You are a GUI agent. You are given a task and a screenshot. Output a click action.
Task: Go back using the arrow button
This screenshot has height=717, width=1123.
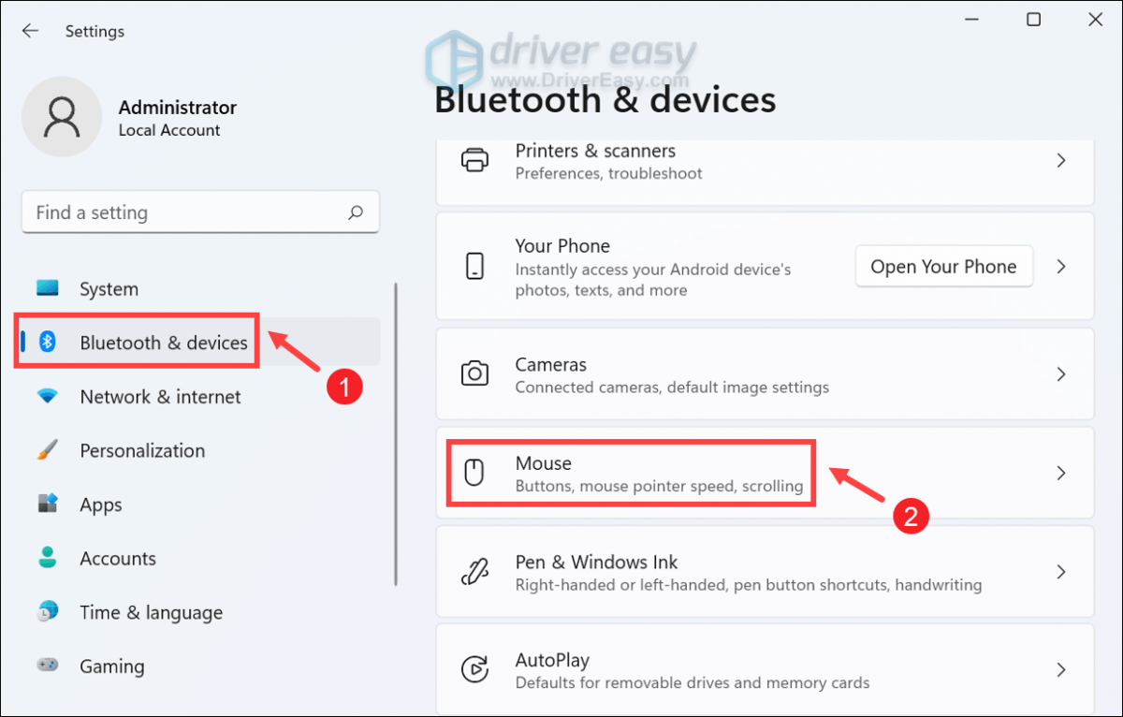click(x=30, y=31)
